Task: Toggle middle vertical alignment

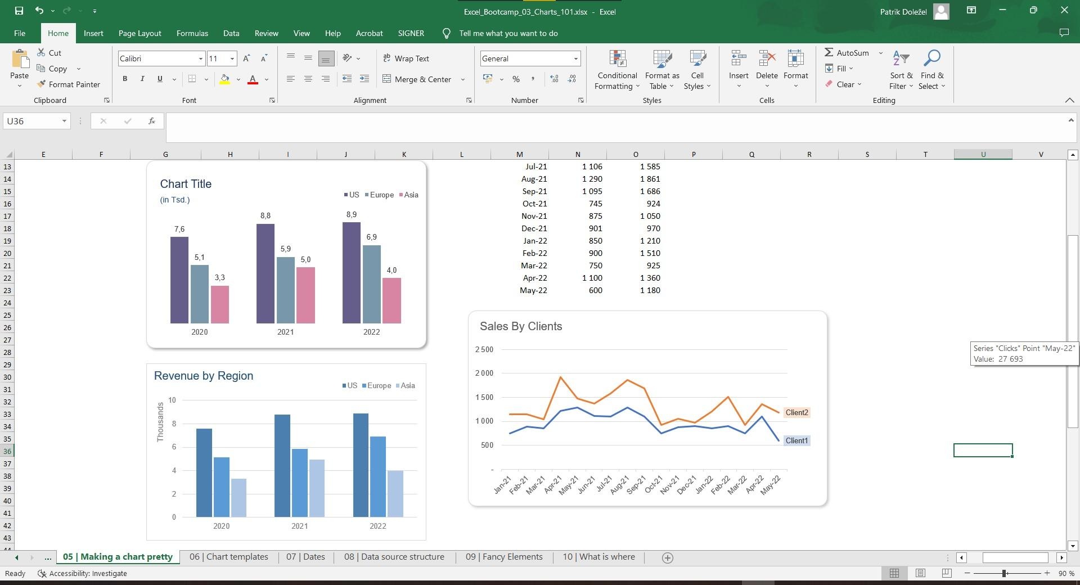Action: click(x=308, y=58)
